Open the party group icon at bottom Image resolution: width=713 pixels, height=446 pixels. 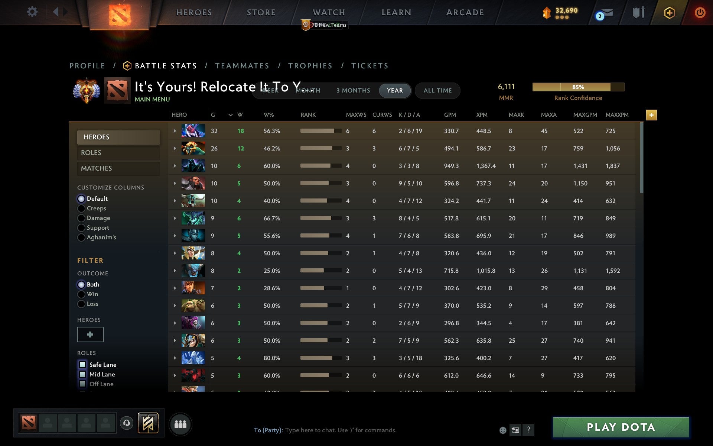click(x=180, y=424)
